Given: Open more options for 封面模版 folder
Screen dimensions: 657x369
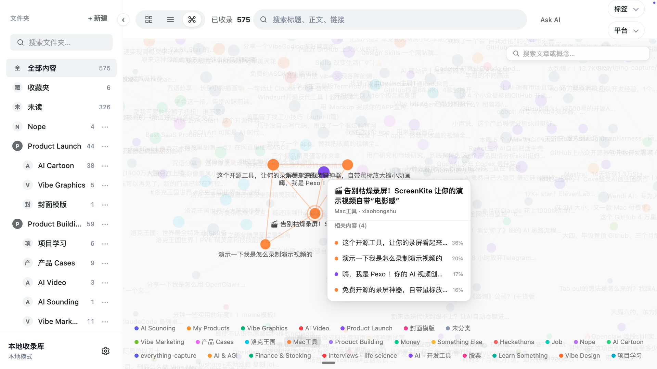Looking at the screenshot, I should pos(105,205).
